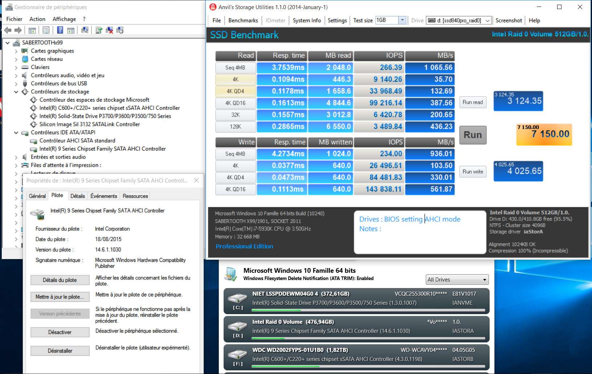Click the Cartes réseau category icon
592x374 pixels.
pos(25,59)
